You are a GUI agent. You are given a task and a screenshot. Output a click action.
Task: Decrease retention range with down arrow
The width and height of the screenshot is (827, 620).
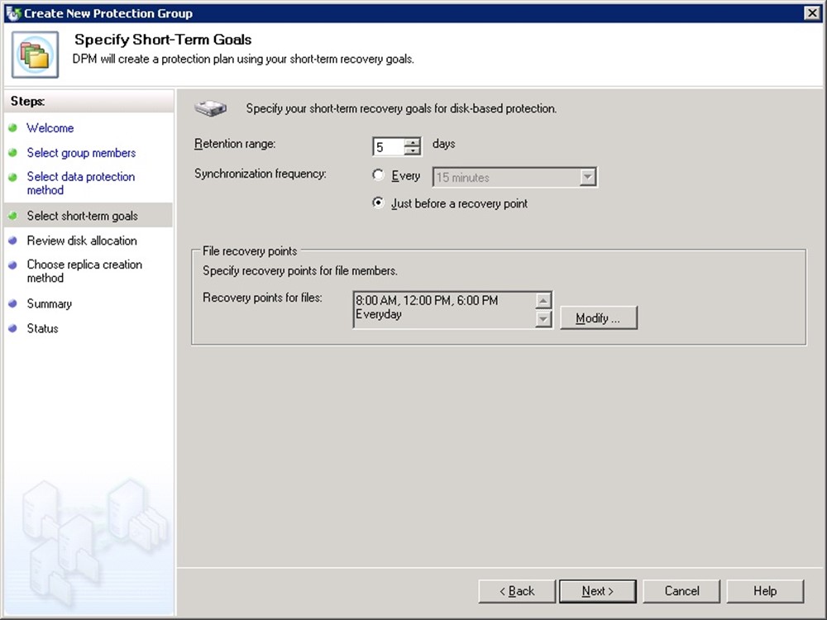[x=413, y=151]
